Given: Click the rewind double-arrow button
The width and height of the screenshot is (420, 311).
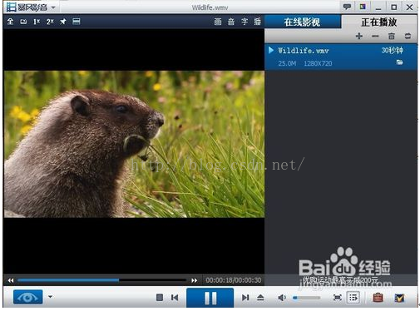Looking at the screenshot, I should point(11,280).
